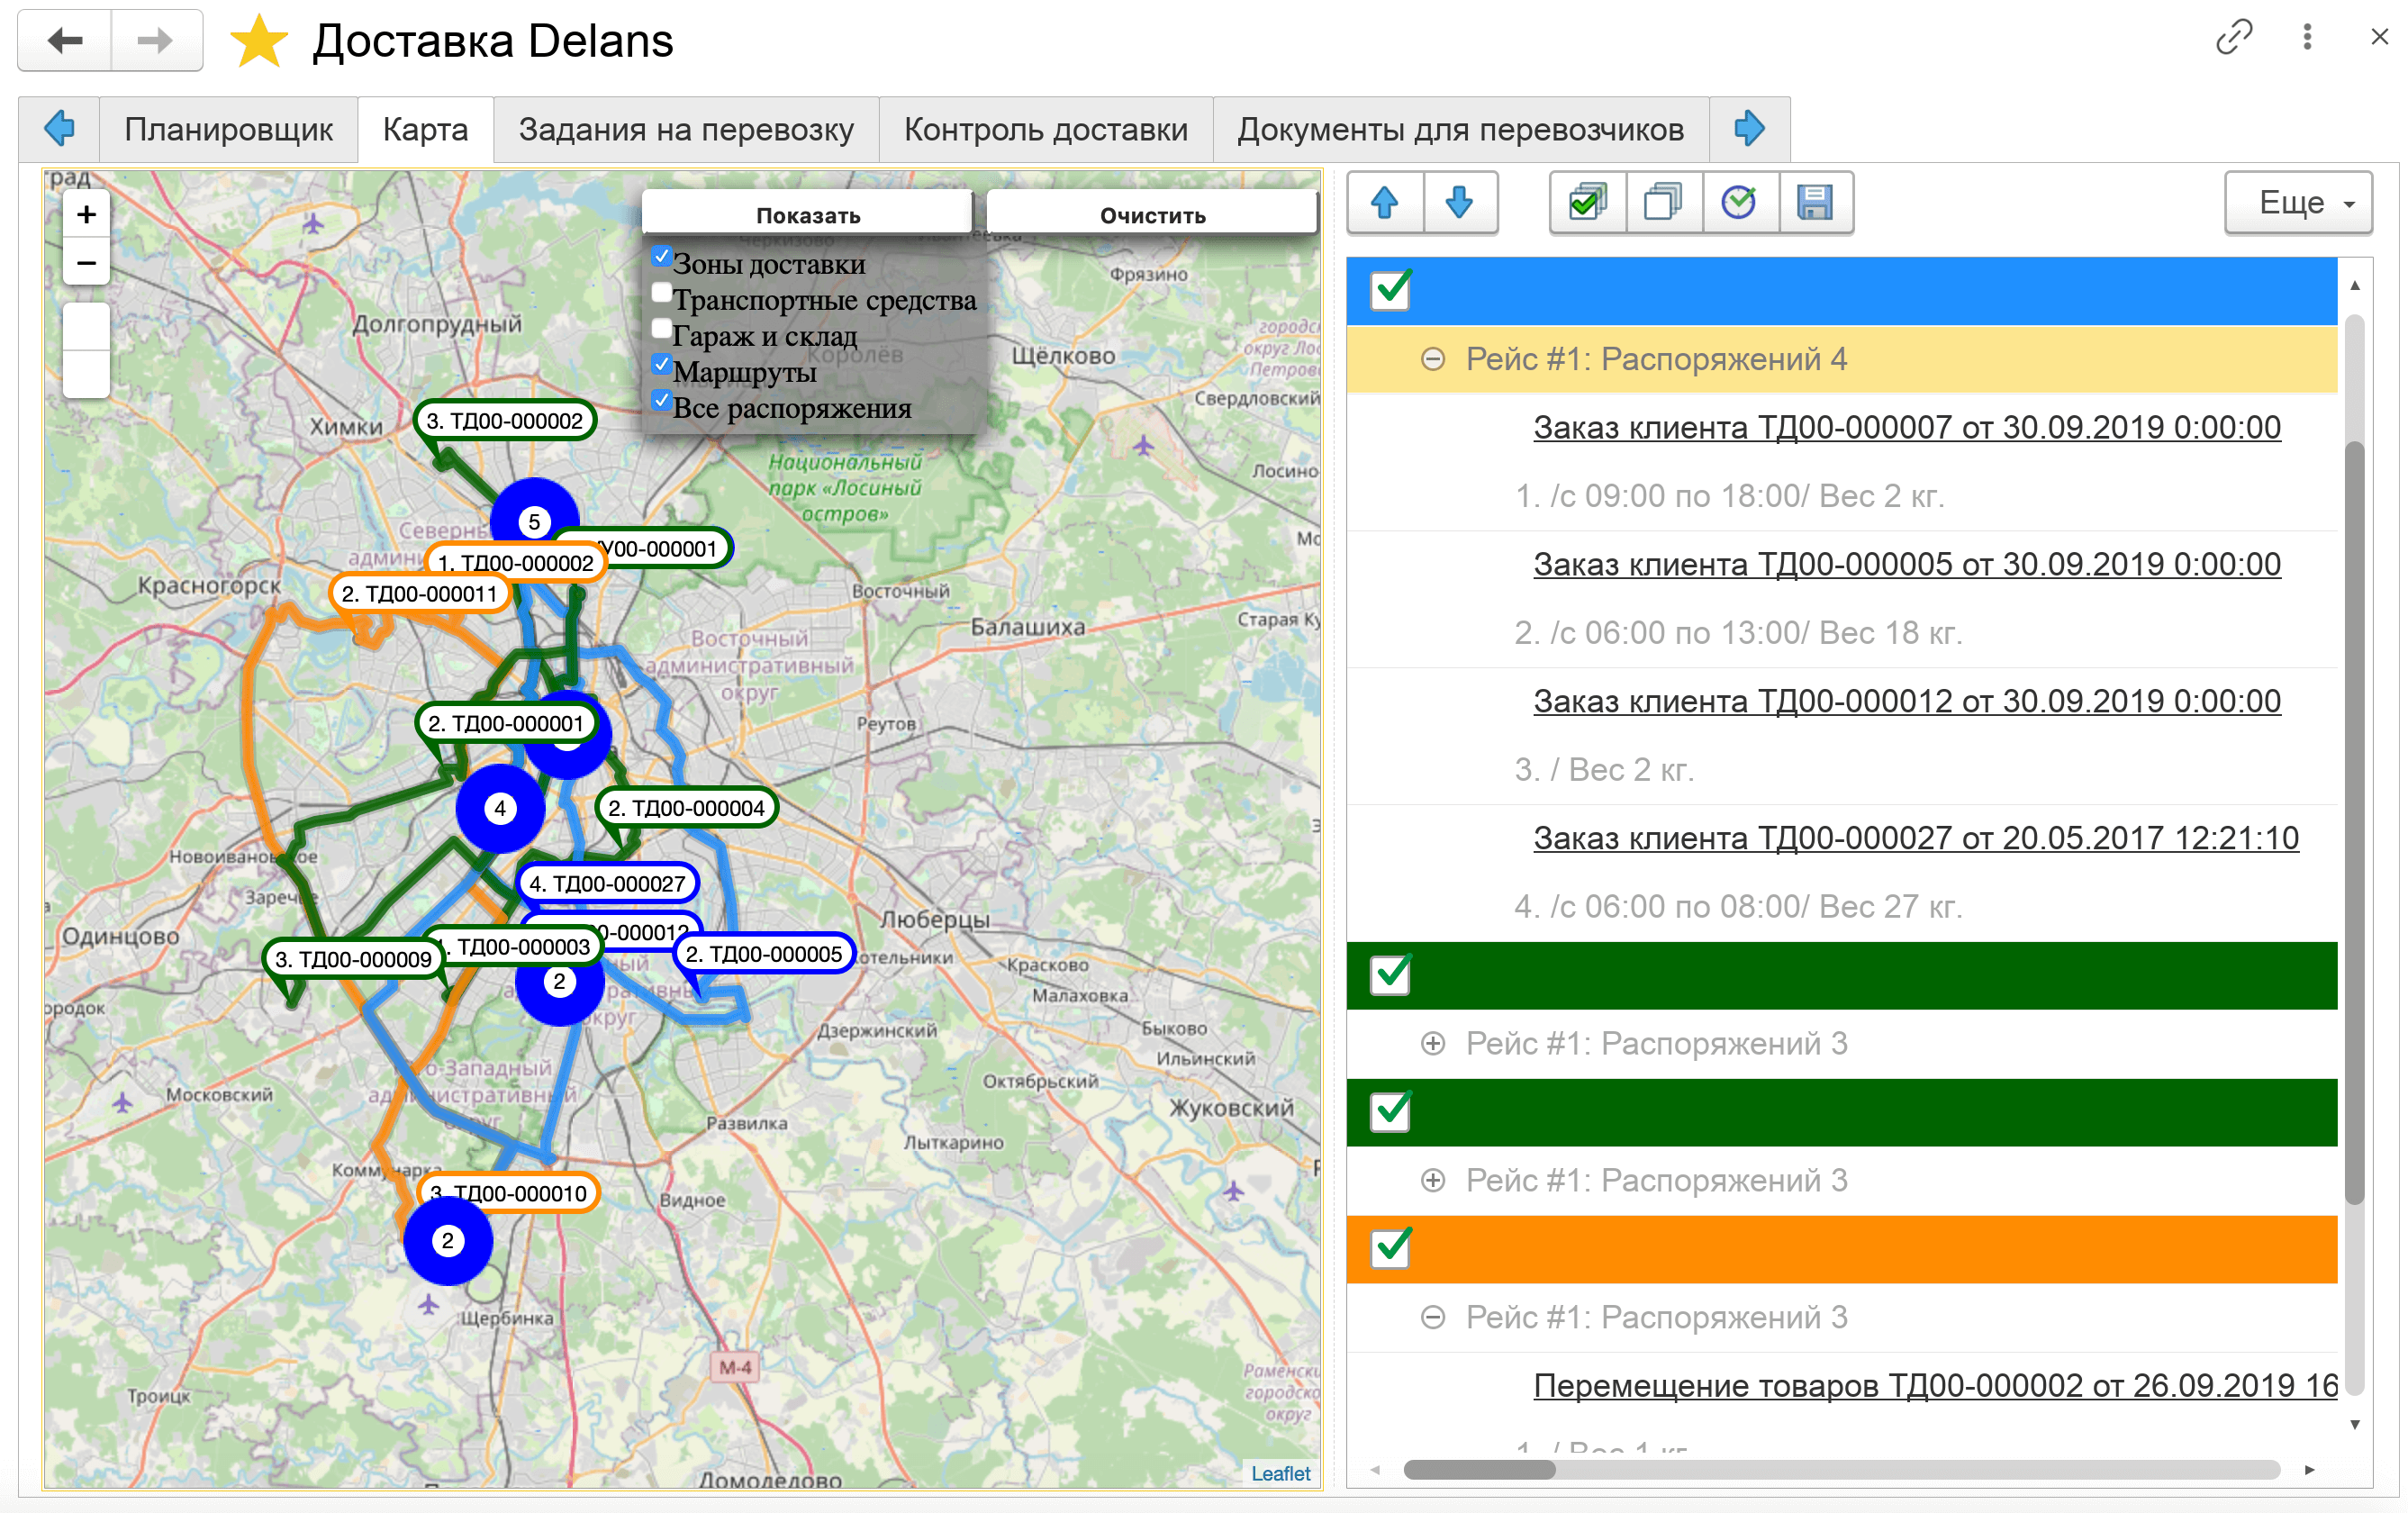Image resolution: width=2408 pixels, height=1513 pixels.
Task: Collapse orange Рейс #1: Распоряжений 3 group
Action: [1432, 1317]
